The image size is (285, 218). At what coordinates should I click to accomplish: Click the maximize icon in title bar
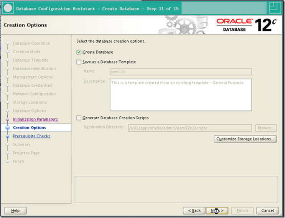[275, 8]
